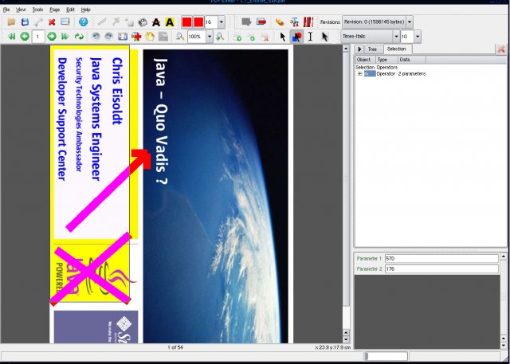Select the black arrow pointer tool
The height and width of the screenshot is (364, 510).
coord(283,37)
